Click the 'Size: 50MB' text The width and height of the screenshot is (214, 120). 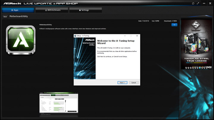(155, 21)
